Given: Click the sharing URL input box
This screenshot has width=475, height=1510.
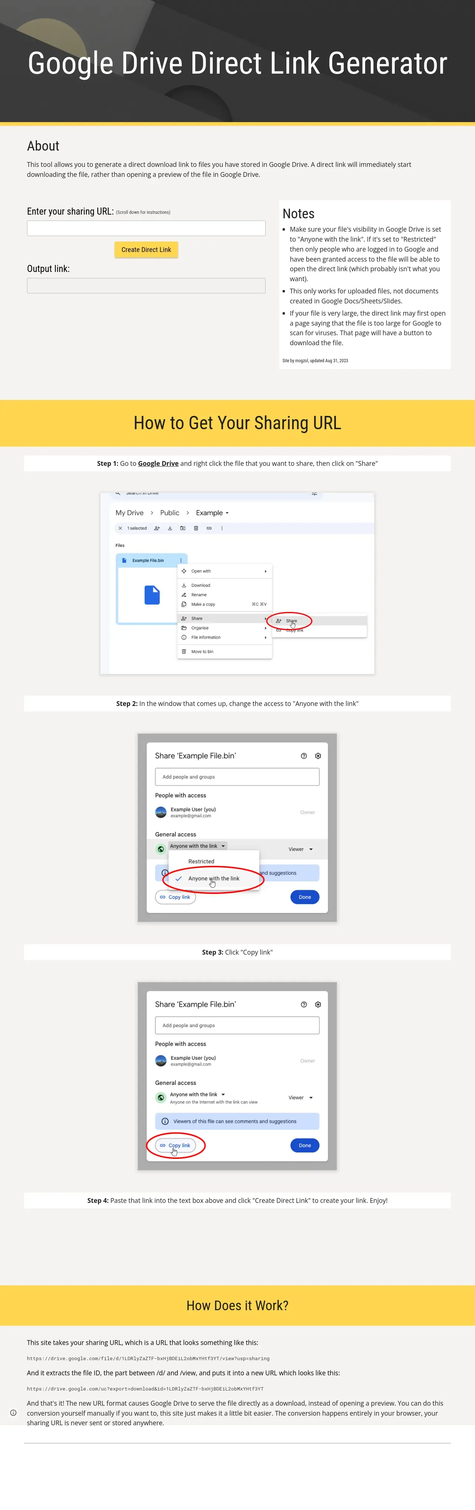Looking at the screenshot, I should 146,228.
